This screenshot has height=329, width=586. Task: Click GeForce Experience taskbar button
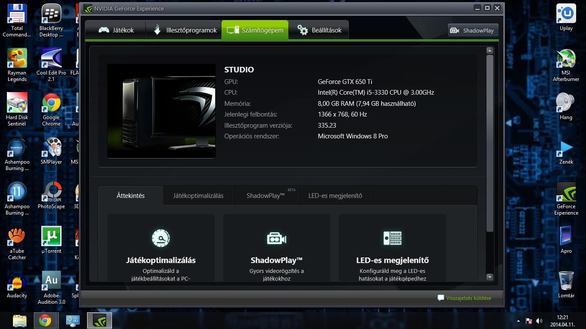100,320
